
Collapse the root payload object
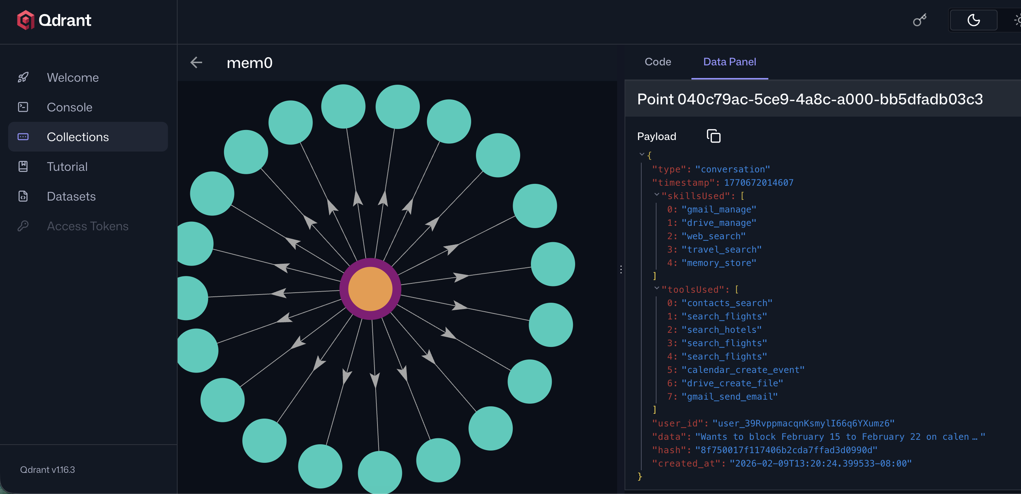pyautogui.click(x=642, y=154)
